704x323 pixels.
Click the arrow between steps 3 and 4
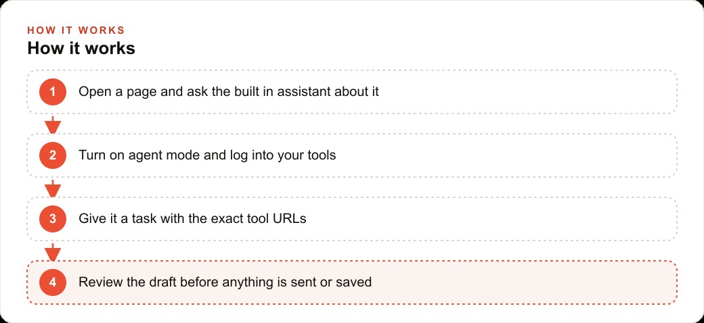(x=53, y=252)
